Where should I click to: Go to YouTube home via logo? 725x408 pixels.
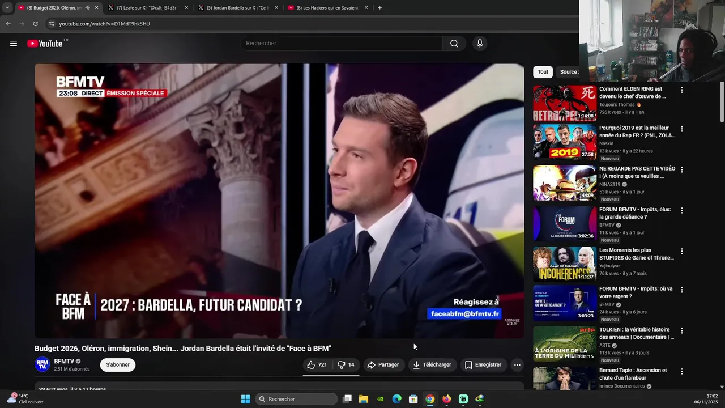click(x=45, y=44)
